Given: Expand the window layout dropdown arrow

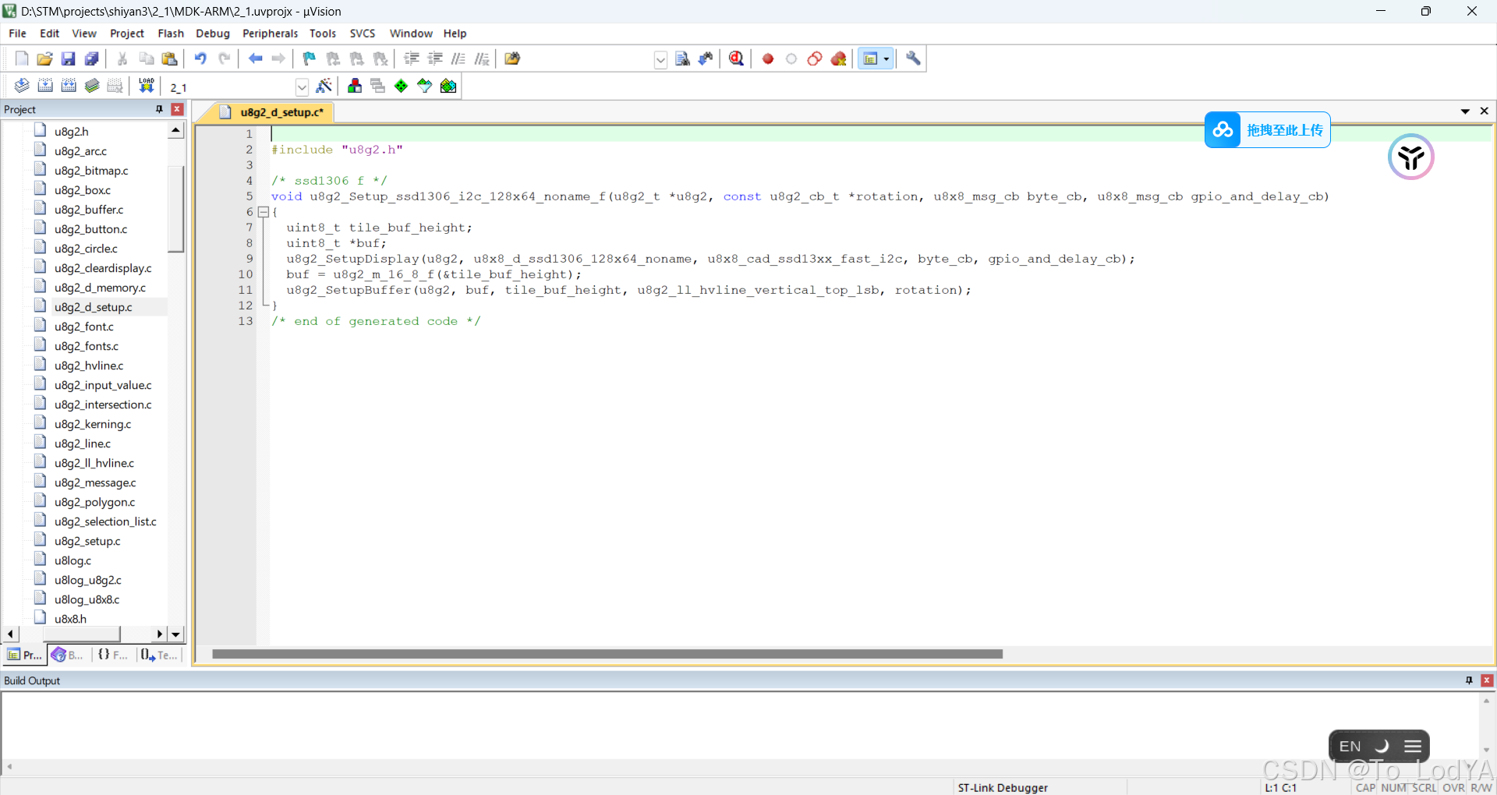Looking at the screenshot, I should [x=887, y=58].
